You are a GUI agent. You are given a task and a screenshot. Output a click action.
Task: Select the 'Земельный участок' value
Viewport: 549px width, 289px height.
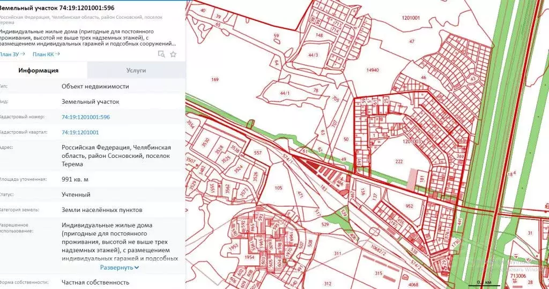coord(90,102)
